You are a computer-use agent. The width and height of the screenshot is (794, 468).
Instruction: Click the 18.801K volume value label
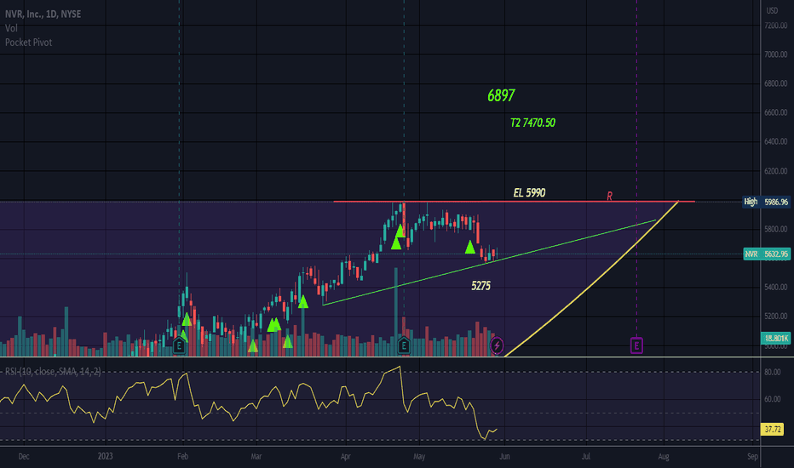(776, 338)
